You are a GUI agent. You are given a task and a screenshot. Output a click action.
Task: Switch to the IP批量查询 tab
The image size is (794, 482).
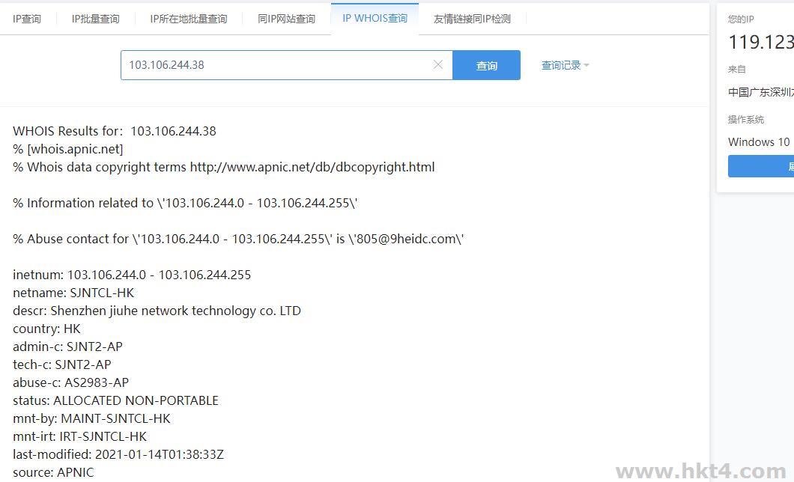[x=96, y=19]
